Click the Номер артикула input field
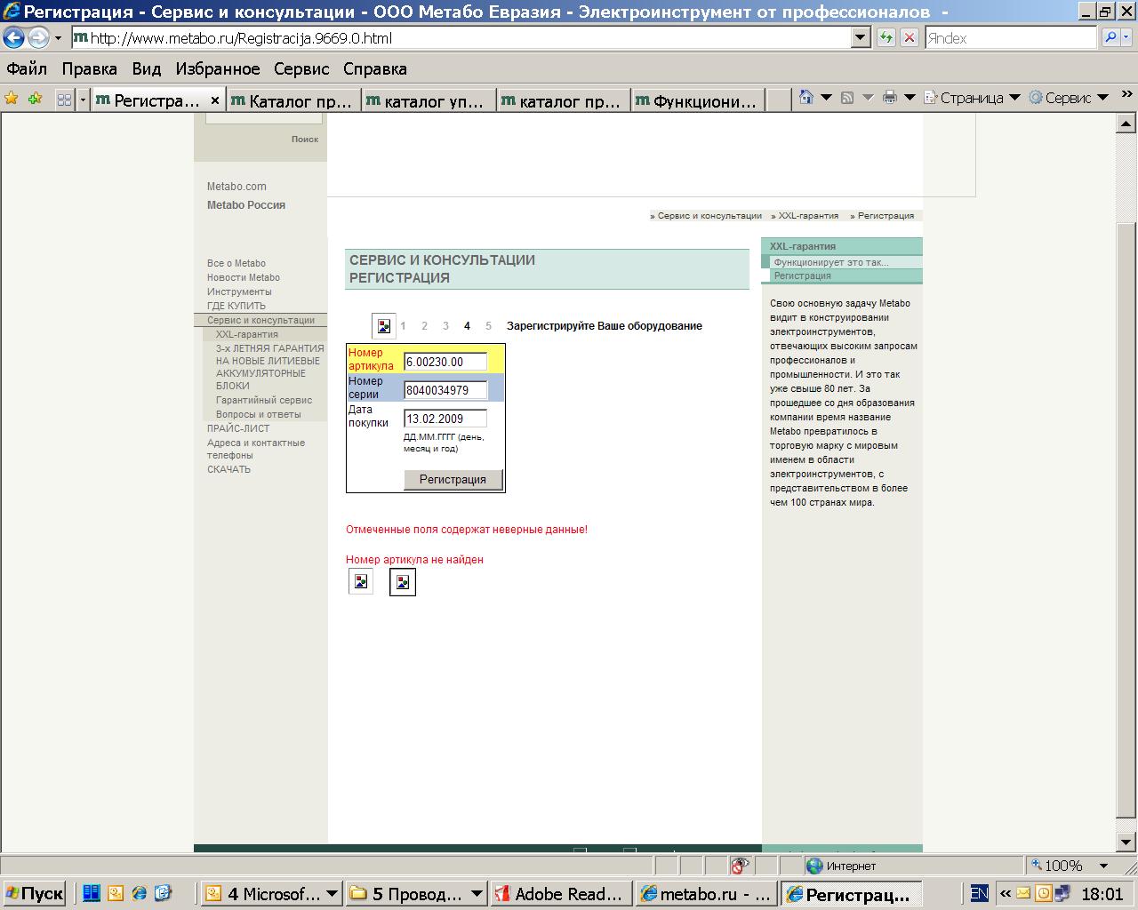Image resolution: width=1138 pixels, height=910 pixels. pos(445,362)
